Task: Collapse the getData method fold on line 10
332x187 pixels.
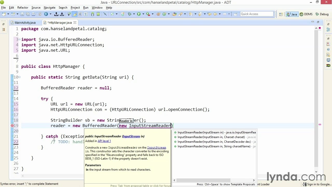Action: point(19,77)
